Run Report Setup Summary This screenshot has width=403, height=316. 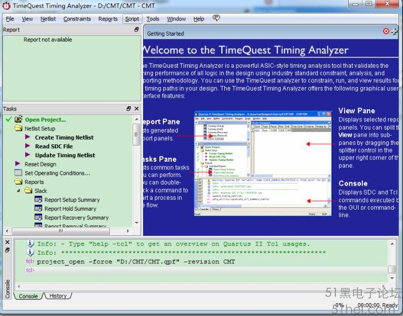pos(72,200)
